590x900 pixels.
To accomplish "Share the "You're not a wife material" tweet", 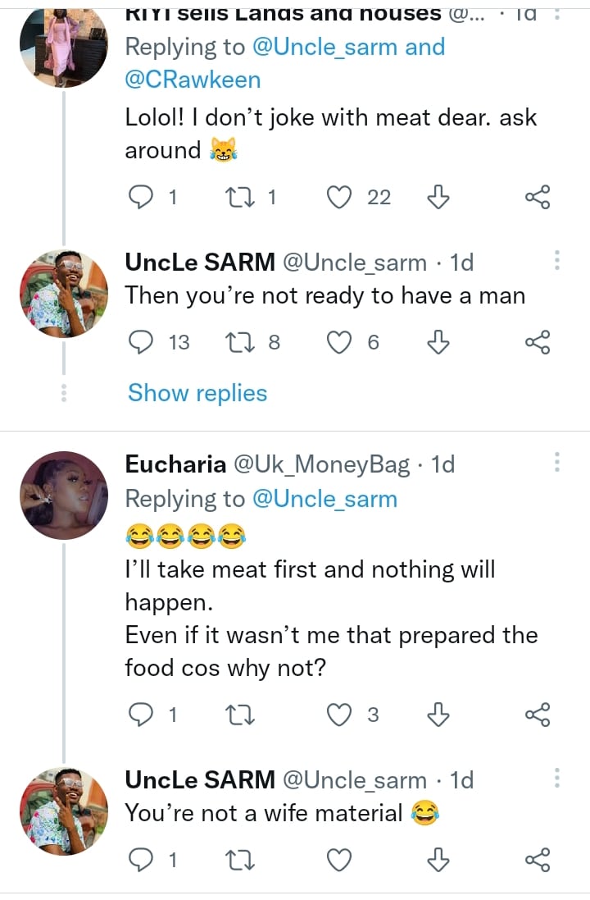I will coord(538,860).
